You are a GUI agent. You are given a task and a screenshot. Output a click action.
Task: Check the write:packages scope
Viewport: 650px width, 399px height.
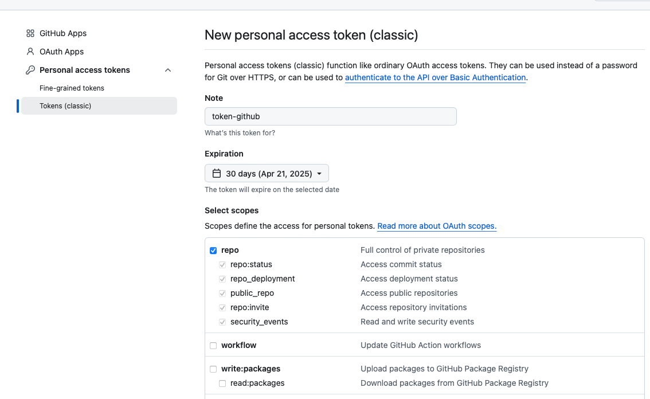(x=213, y=369)
